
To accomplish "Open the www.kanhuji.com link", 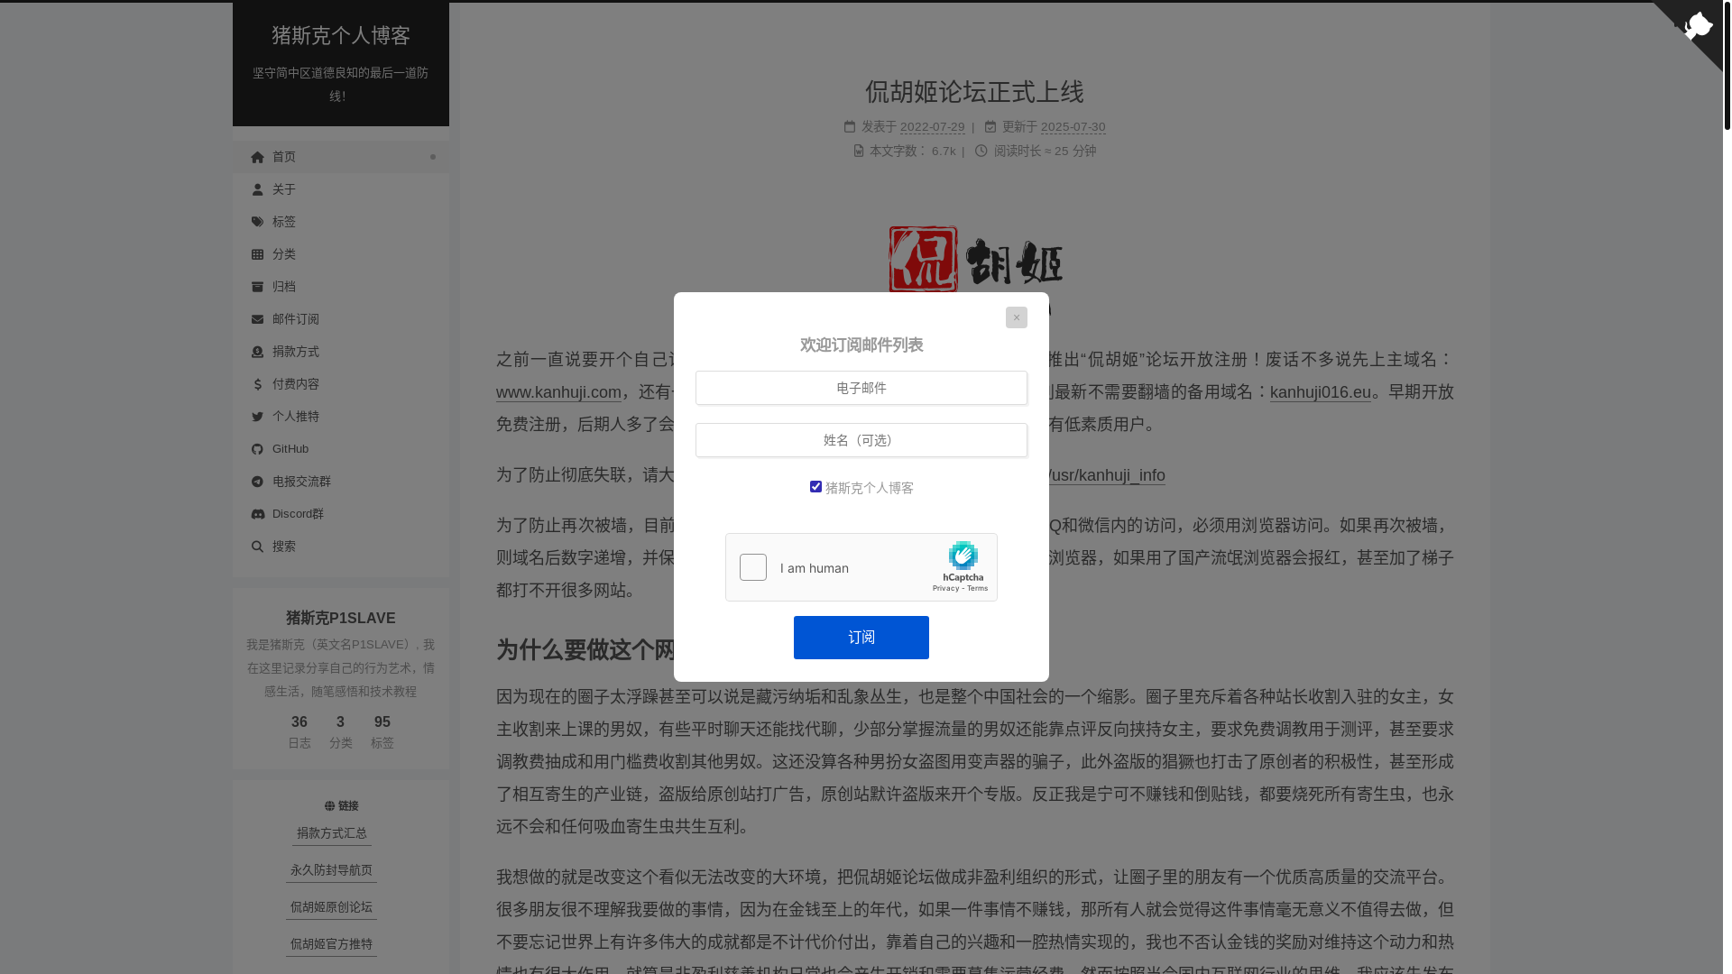I will click(558, 392).
